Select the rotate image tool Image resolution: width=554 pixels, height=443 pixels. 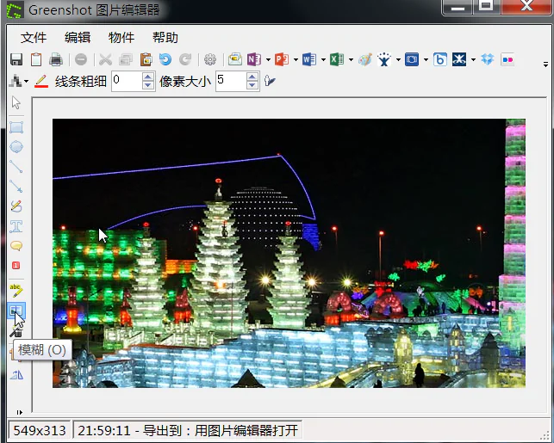[16, 374]
